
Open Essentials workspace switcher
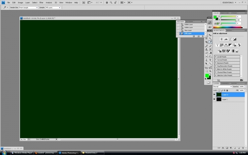tap(229, 2)
